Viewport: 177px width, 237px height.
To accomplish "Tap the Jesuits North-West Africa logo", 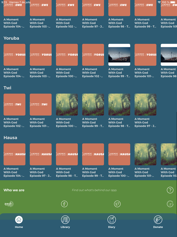I will [9, 204].
